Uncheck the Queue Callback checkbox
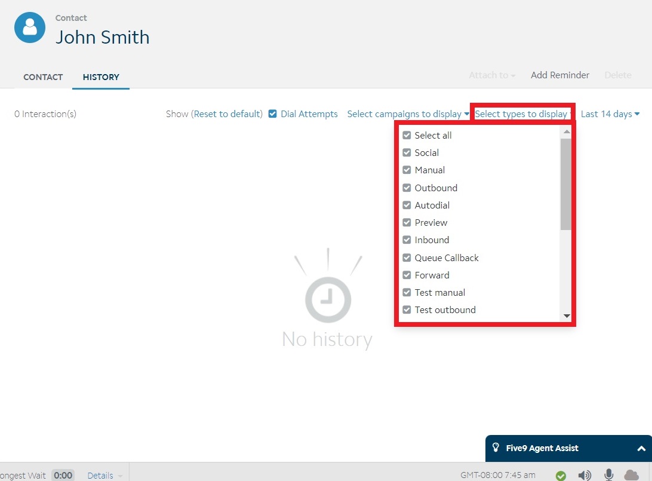The height and width of the screenshot is (481, 652). [x=407, y=258]
